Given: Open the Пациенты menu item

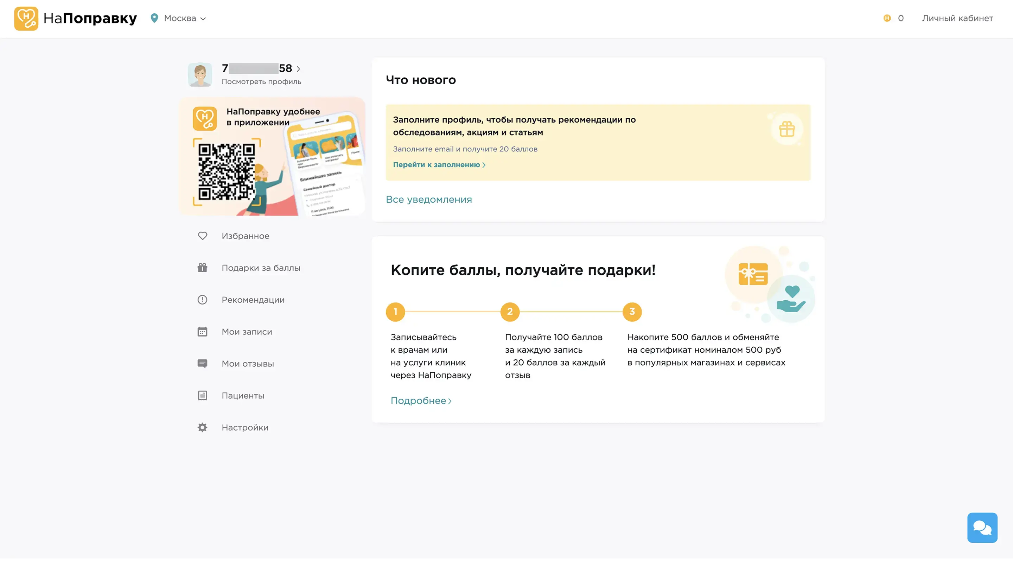Looking at the screenshot, I should tap(243, 395).
